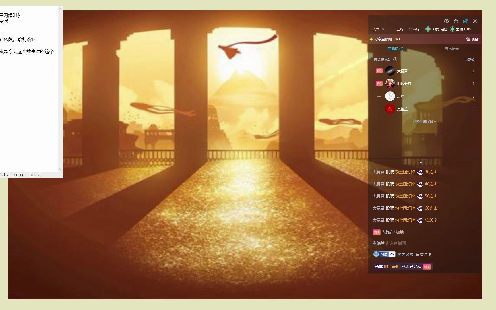The width and height of the screenshot is (496, 310).
Task: Click the yellow star share icon
Action: (x=371, y=39)
